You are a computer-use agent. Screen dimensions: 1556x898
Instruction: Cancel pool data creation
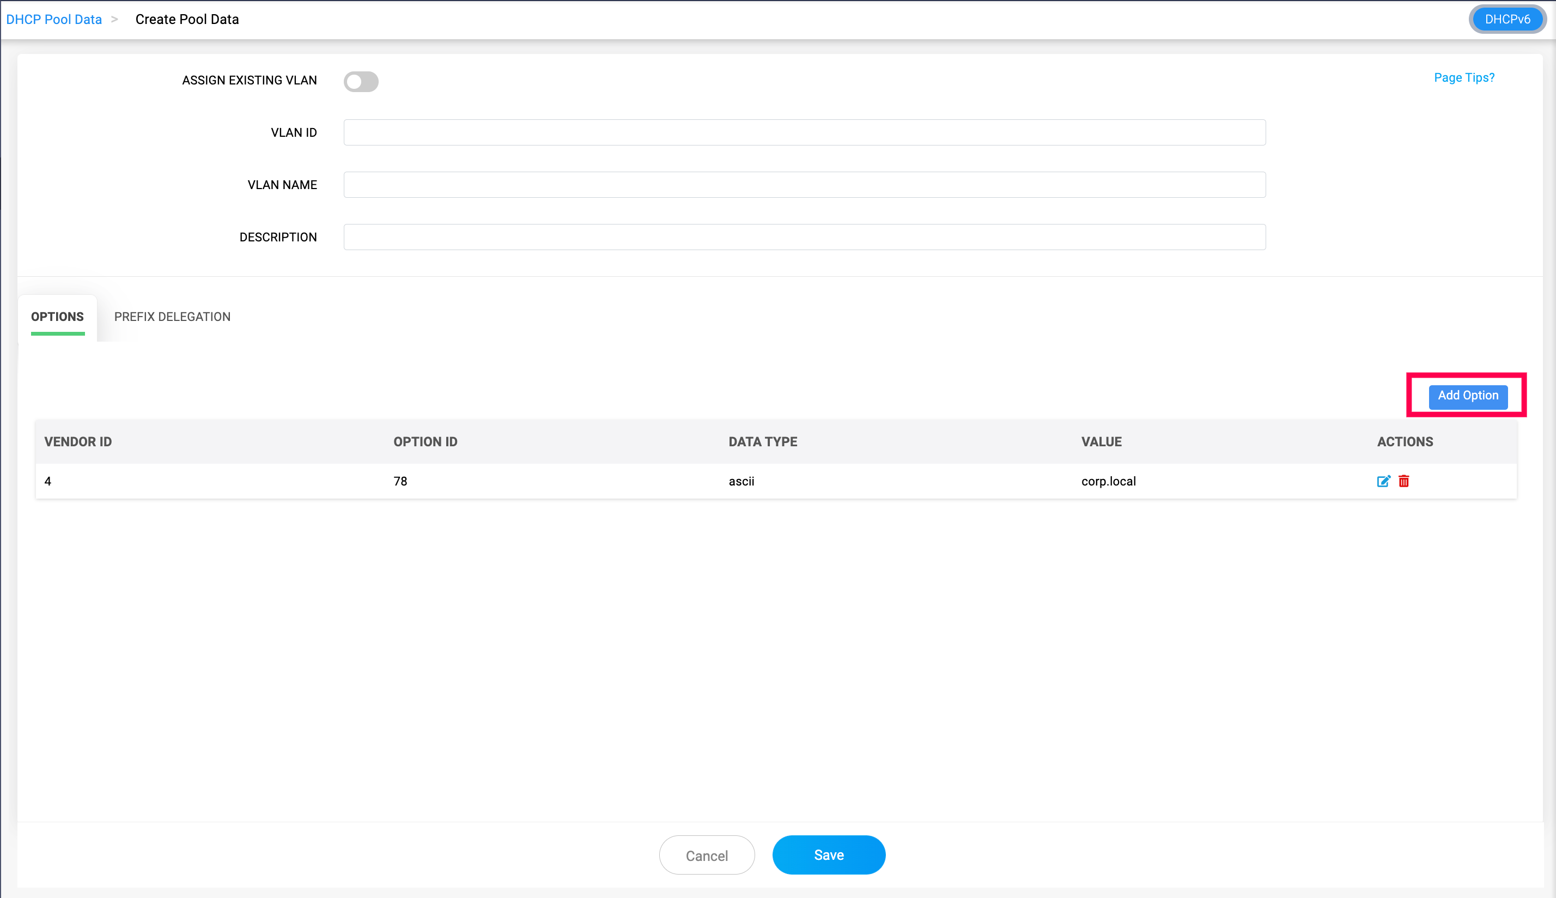point(707,855)
